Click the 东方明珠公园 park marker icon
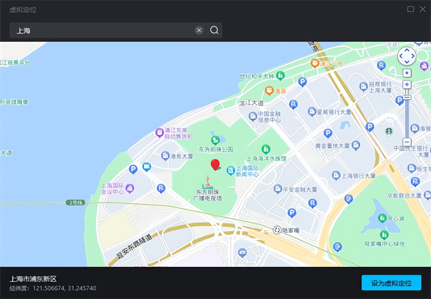This screenshot has height=299, width=431. (x=215, y=140)
